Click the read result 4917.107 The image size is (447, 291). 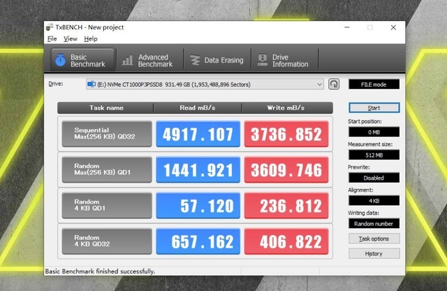(x=198, y=134)
